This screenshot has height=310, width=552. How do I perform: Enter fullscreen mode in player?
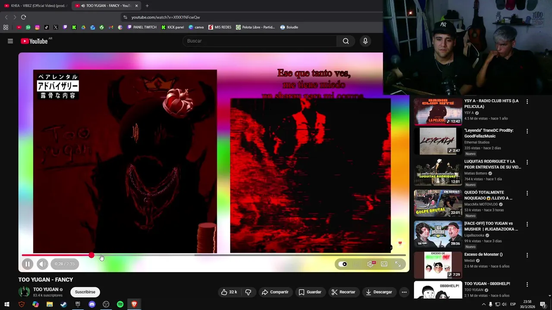click(x=398, y=264)
